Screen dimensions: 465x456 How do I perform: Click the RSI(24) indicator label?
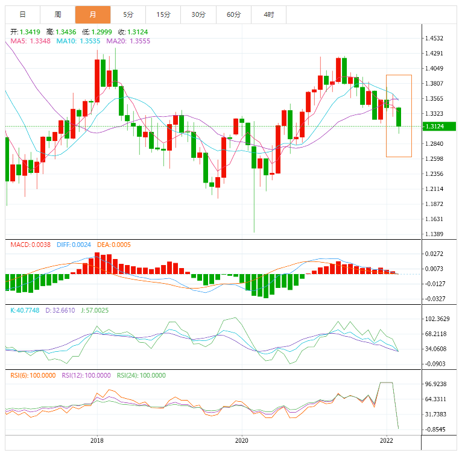(x=139, y=375)
